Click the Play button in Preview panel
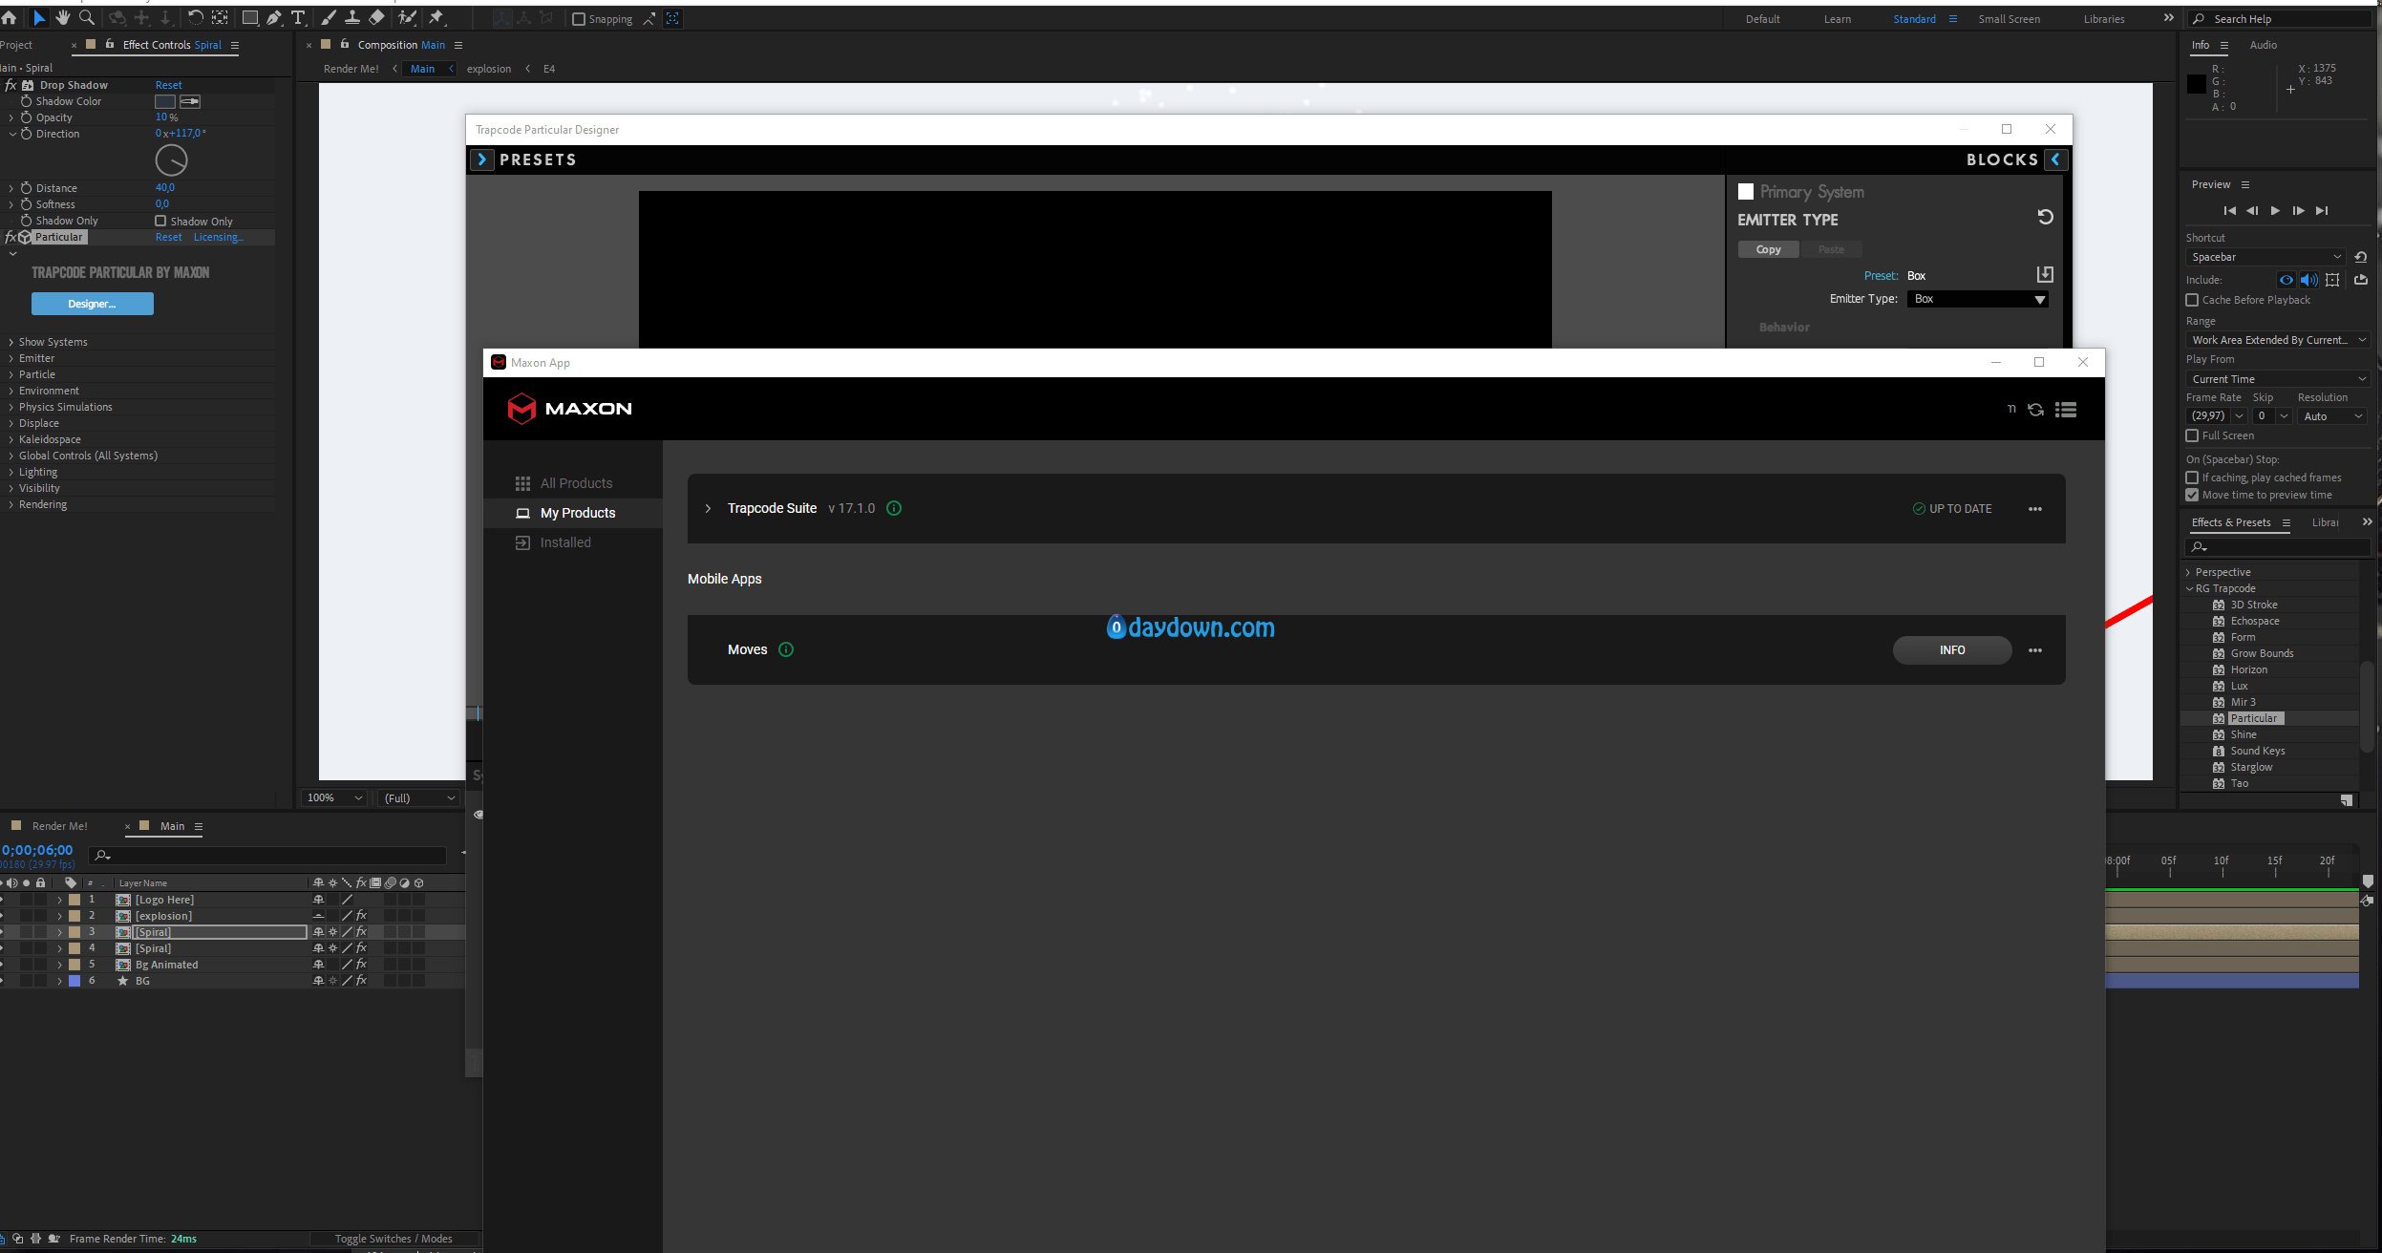This screenshot has width=2382, height=1253. (x=2275, y=210)
